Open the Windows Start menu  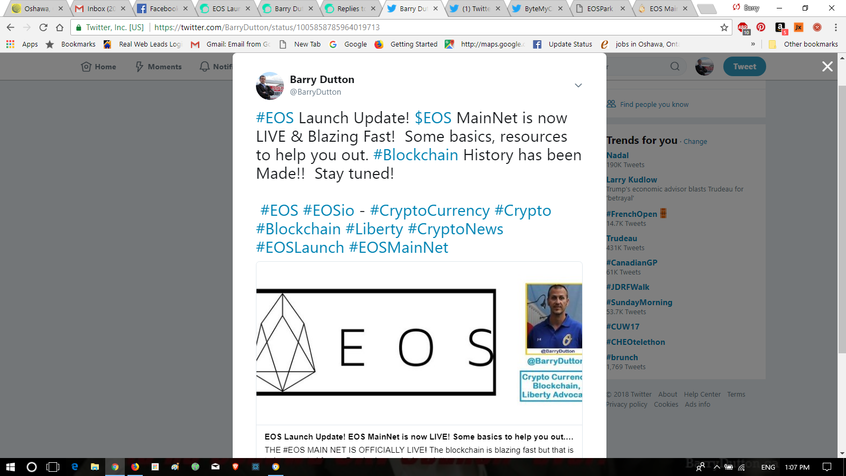click(x=11, y=467)
